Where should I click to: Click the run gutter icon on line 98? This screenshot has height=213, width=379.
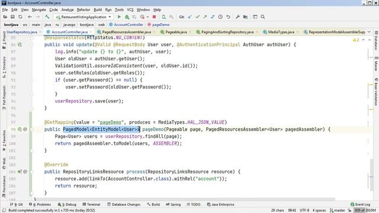(20, 130)
